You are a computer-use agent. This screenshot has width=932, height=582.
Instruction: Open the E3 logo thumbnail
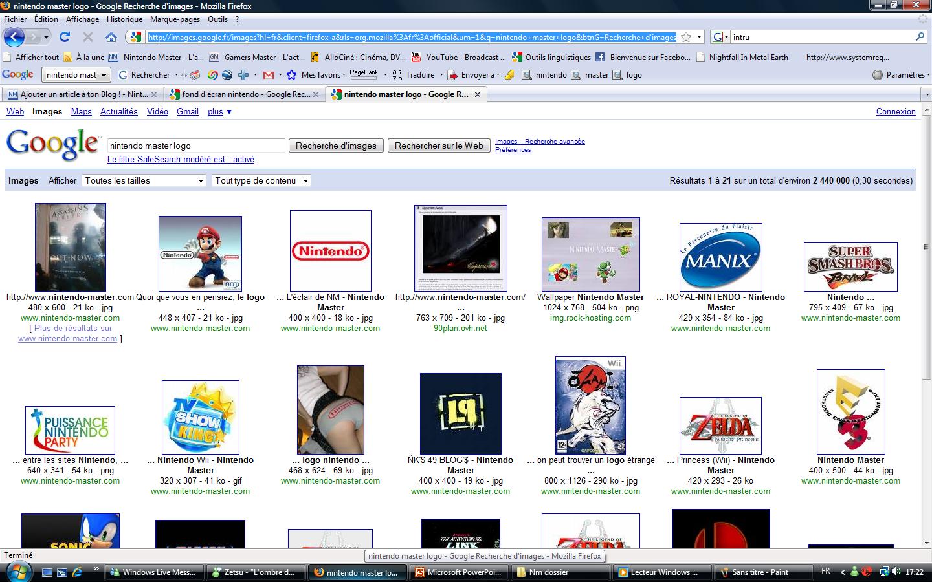click(x=850, y=412)
